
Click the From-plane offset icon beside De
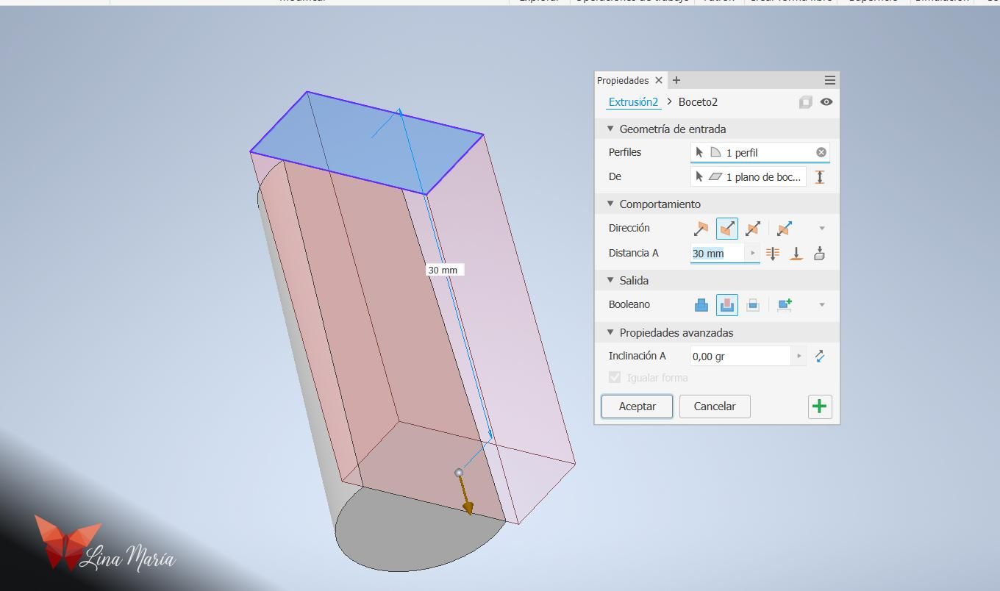[x=820, y=177]
